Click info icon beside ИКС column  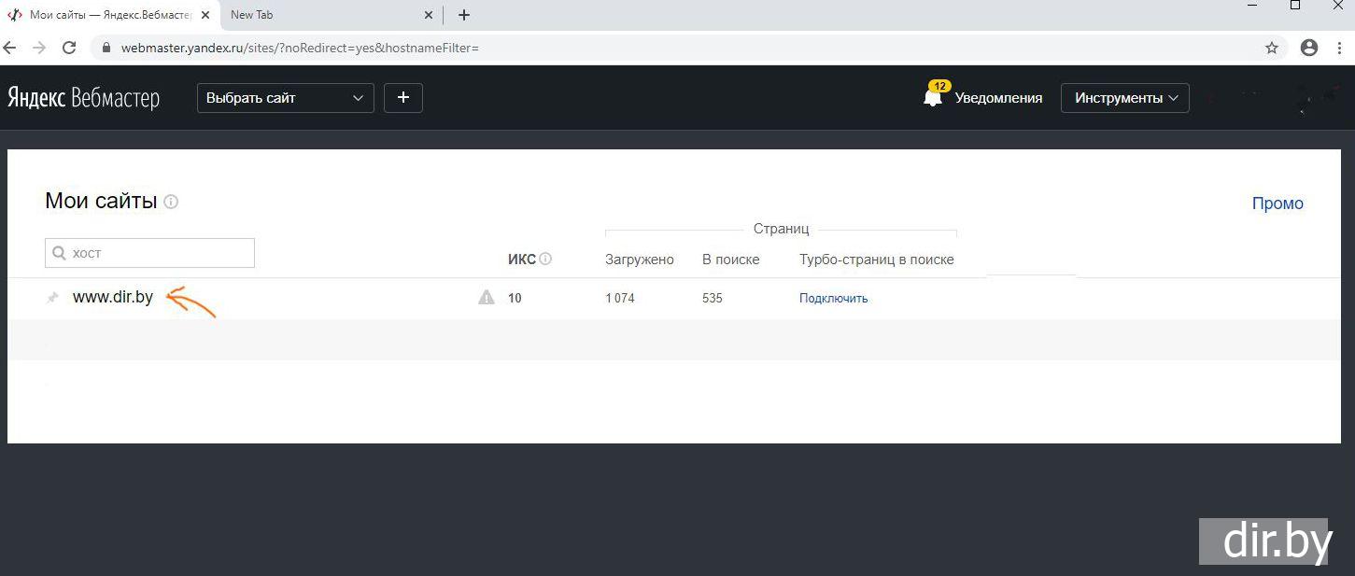(545, 259)
